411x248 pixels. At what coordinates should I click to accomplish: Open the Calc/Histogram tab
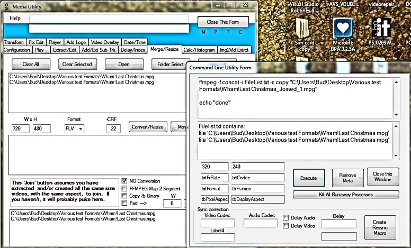[199, 50]
